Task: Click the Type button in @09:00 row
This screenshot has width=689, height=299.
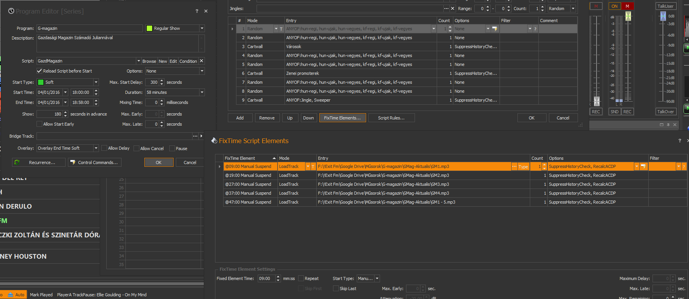Action: [x=523, y=167]
